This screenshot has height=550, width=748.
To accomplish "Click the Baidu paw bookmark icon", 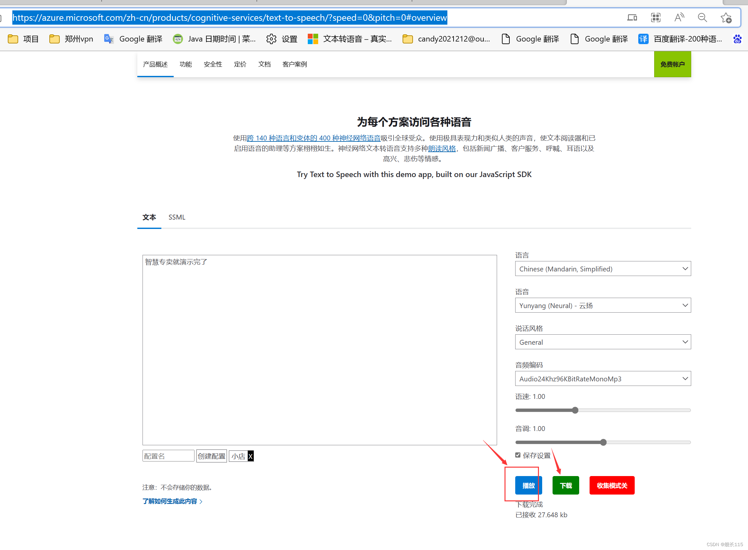I will tap(737, 39).
